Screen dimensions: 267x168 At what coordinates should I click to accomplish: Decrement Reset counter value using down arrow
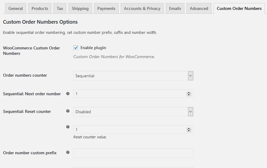click(x=189, y=131)
